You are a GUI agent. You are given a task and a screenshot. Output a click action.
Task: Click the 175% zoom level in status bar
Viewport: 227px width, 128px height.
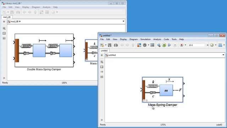(163, 125)
